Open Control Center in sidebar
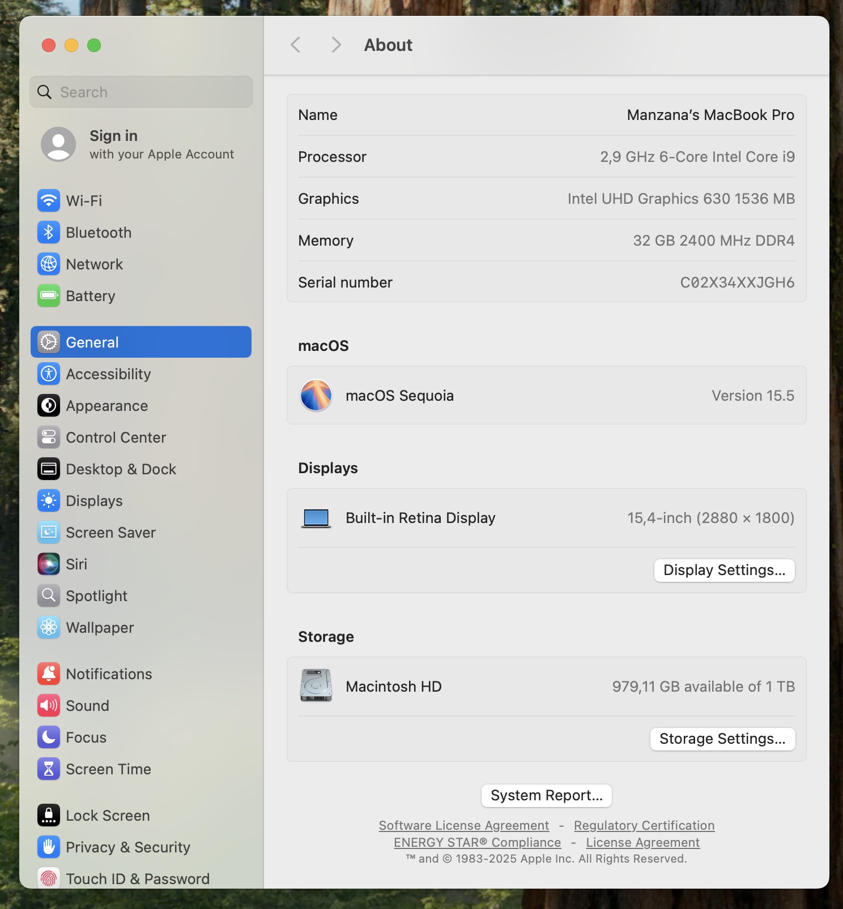The width and height of the screenshot is (843, 909). pyautogui.click(x=116, y=438)
